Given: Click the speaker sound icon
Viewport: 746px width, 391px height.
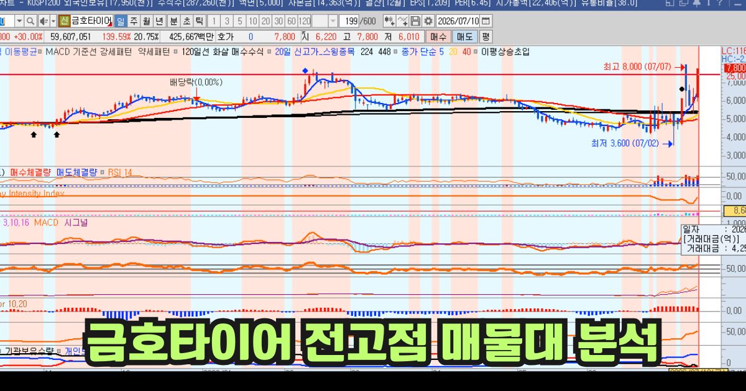Looking at the screenshot, I should [x=44, y=21].
